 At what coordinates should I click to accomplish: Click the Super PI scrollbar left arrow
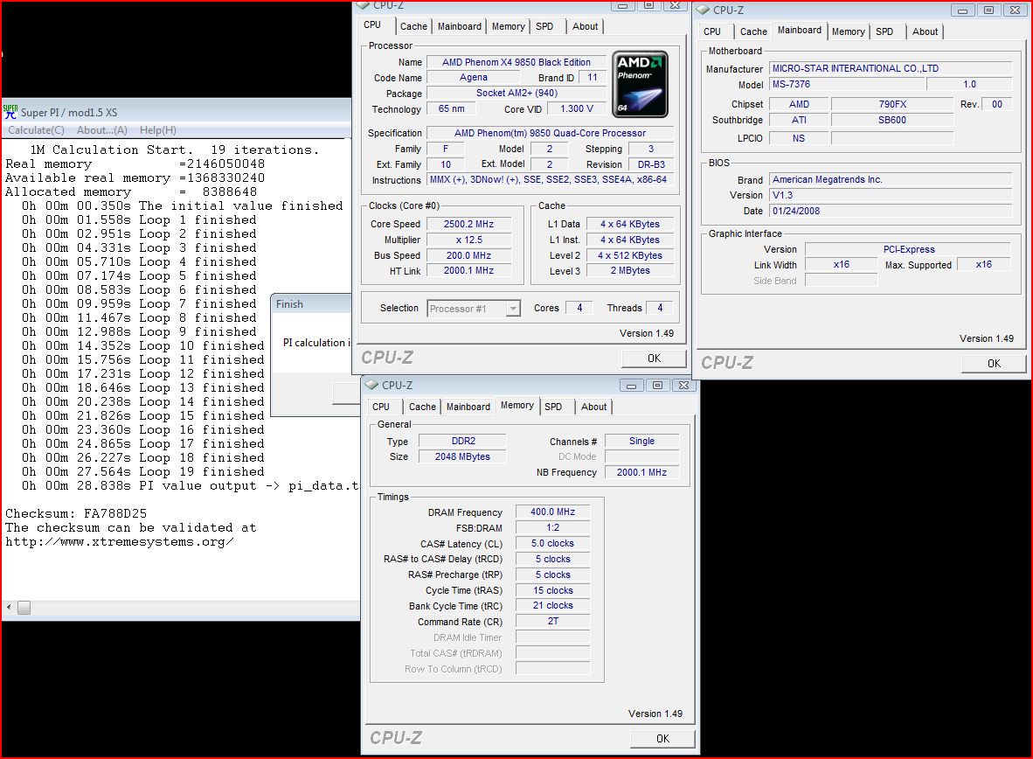9,608
